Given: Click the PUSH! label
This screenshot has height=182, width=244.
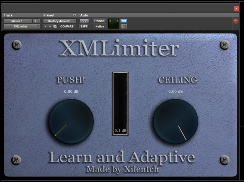Looking at the screenshot, I should point(71,80).
